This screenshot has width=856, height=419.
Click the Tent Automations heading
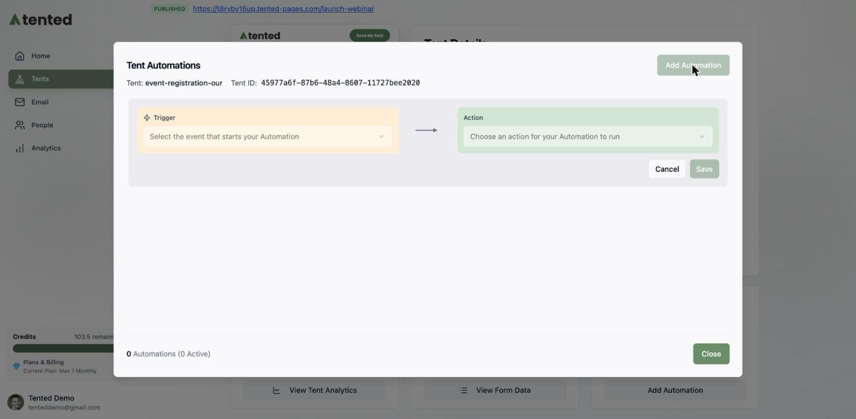coord(163,65)
